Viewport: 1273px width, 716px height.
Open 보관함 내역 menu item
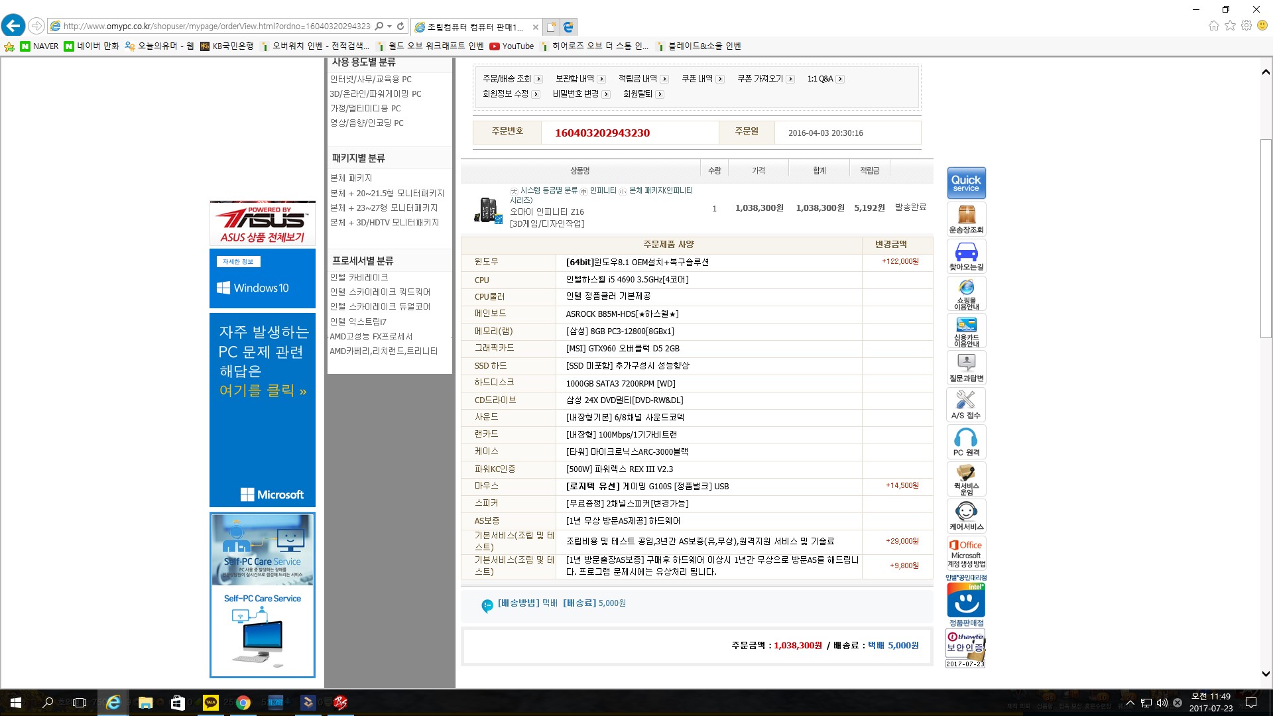[580, 79]
